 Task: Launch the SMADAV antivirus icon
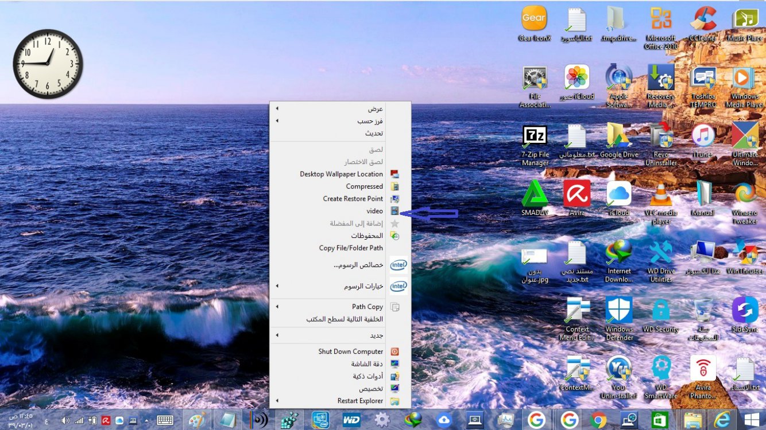535,199
